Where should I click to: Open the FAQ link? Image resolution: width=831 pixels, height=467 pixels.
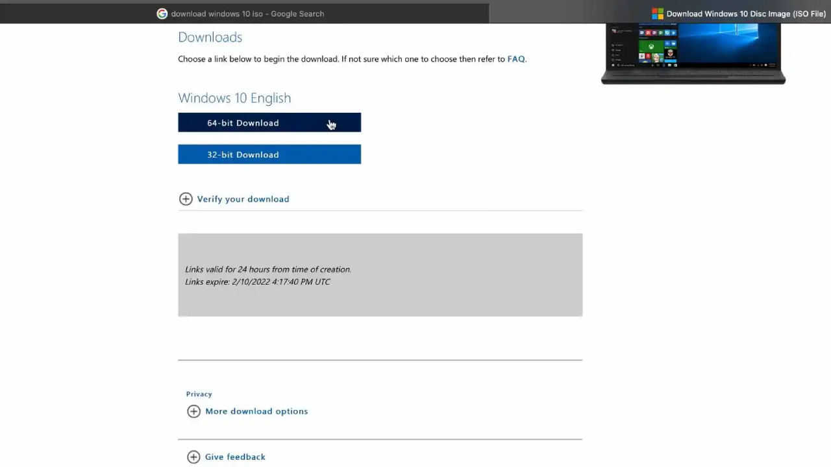coord(515,59)
